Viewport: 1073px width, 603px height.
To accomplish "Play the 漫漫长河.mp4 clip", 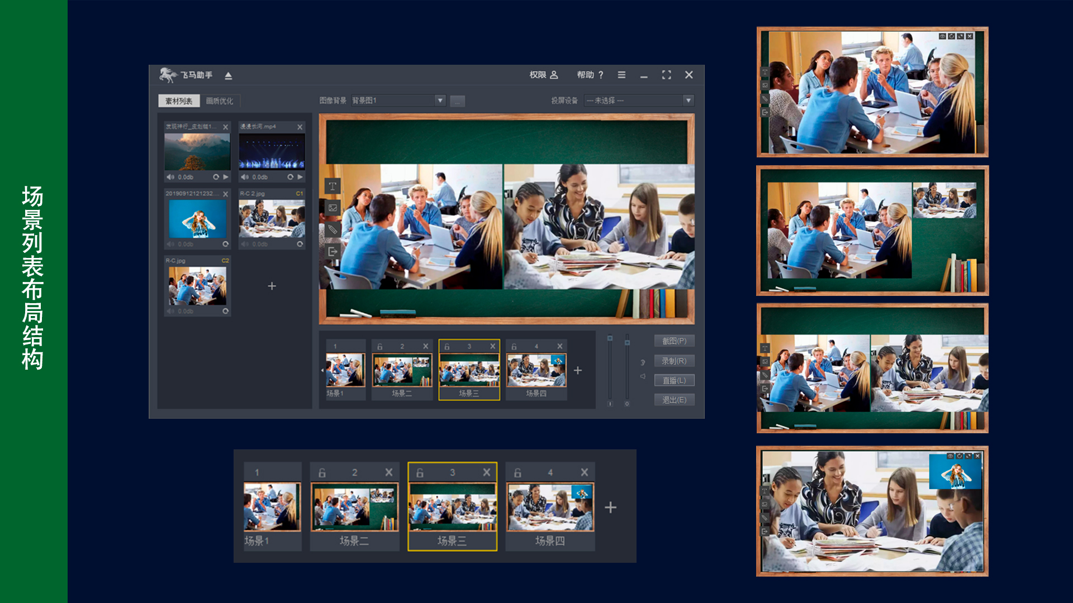I will click(301, 177).
